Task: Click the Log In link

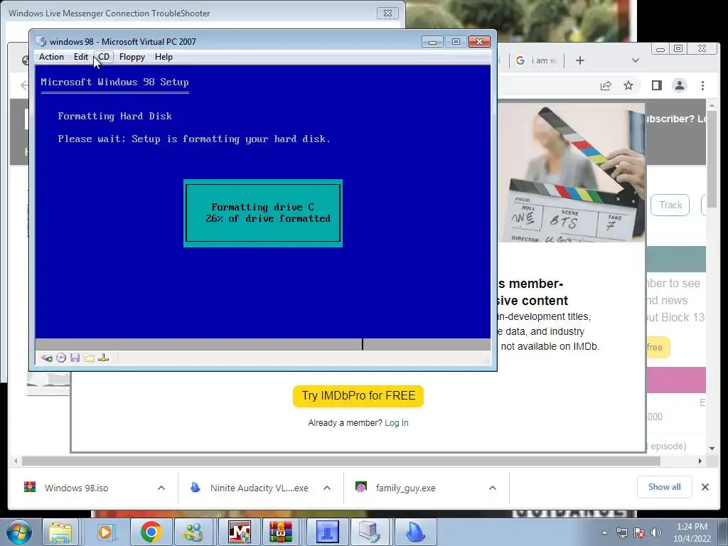Action: (x=397, y=422)
